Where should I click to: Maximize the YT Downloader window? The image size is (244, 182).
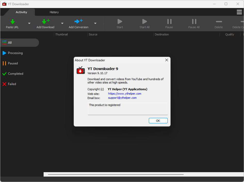(226, 4)
